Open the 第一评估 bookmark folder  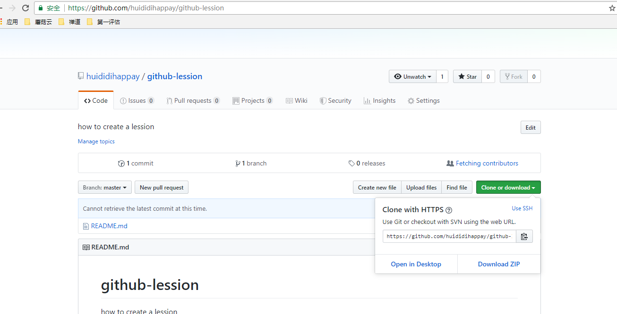click(x=104, y=22)
